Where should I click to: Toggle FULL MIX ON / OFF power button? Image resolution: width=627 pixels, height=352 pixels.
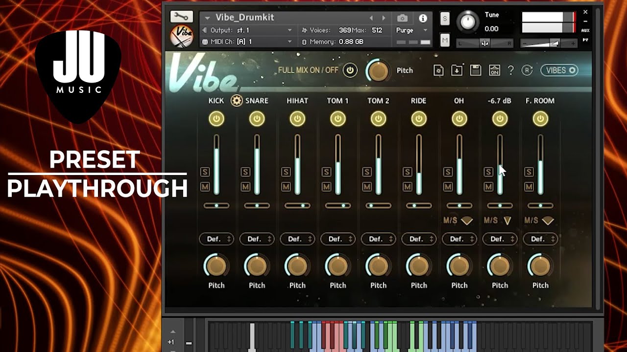tap(350, 70)
